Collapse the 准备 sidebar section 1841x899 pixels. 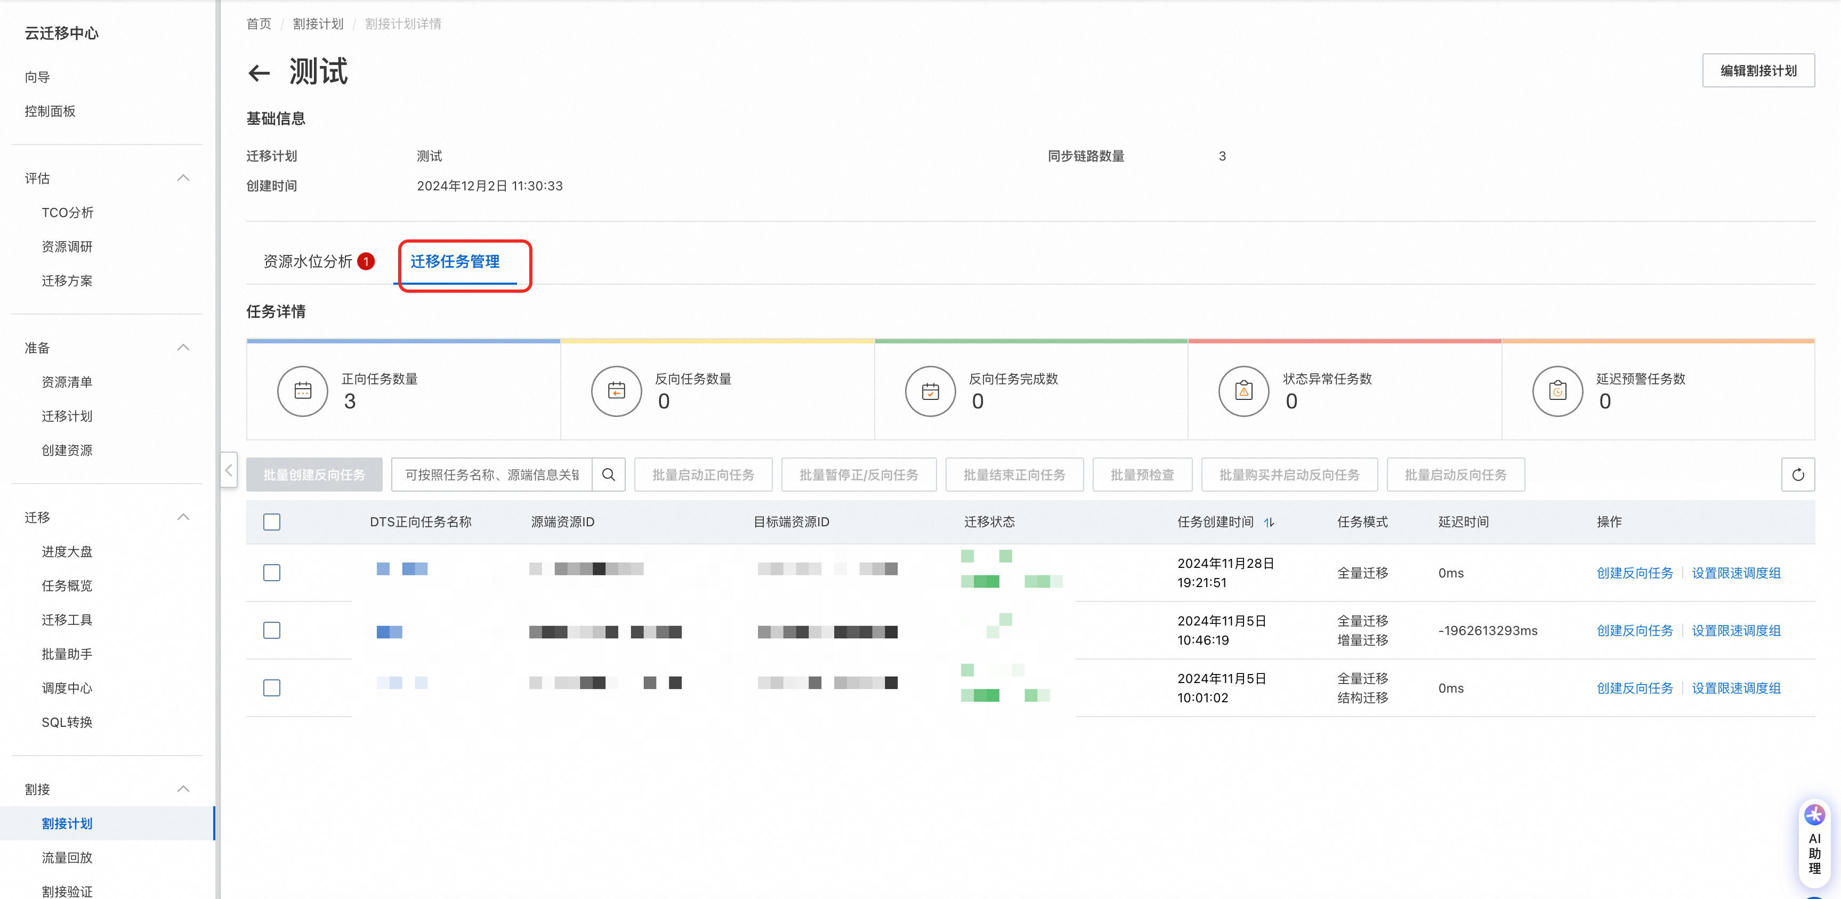183,348
